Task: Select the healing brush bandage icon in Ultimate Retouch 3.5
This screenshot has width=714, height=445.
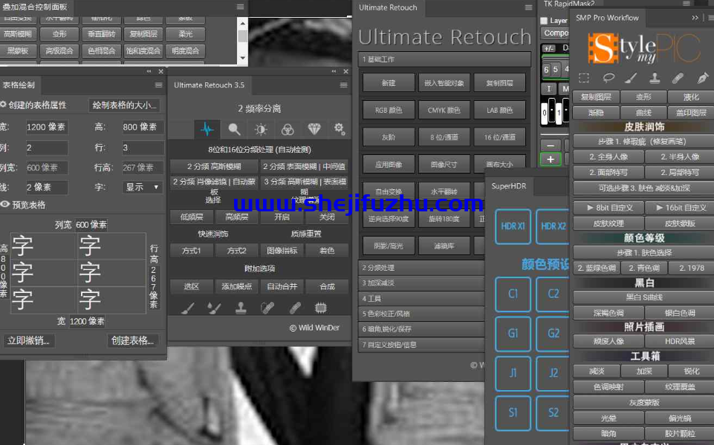Action: coord(295,309)
